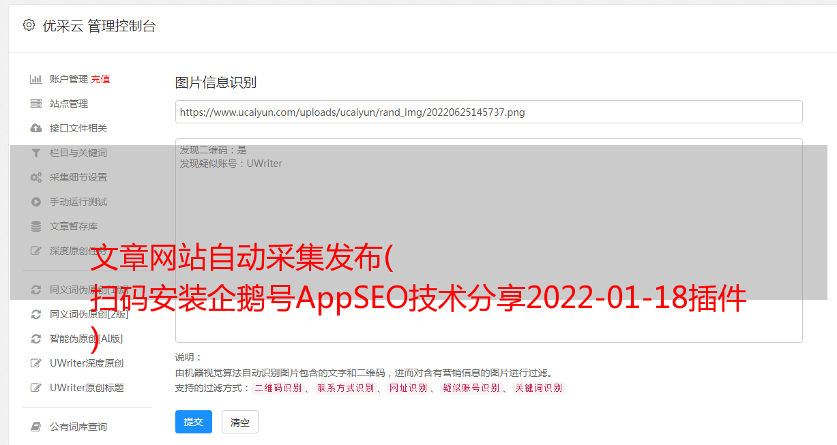The height and width of the screenshot is (445, 837).
Task: Click the red 充值 link
Action: click(x=100, y=79)
